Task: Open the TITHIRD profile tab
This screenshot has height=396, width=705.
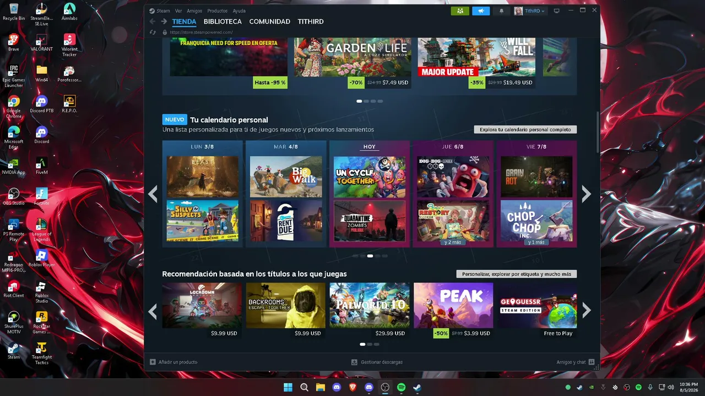Action: coord(311,21)
